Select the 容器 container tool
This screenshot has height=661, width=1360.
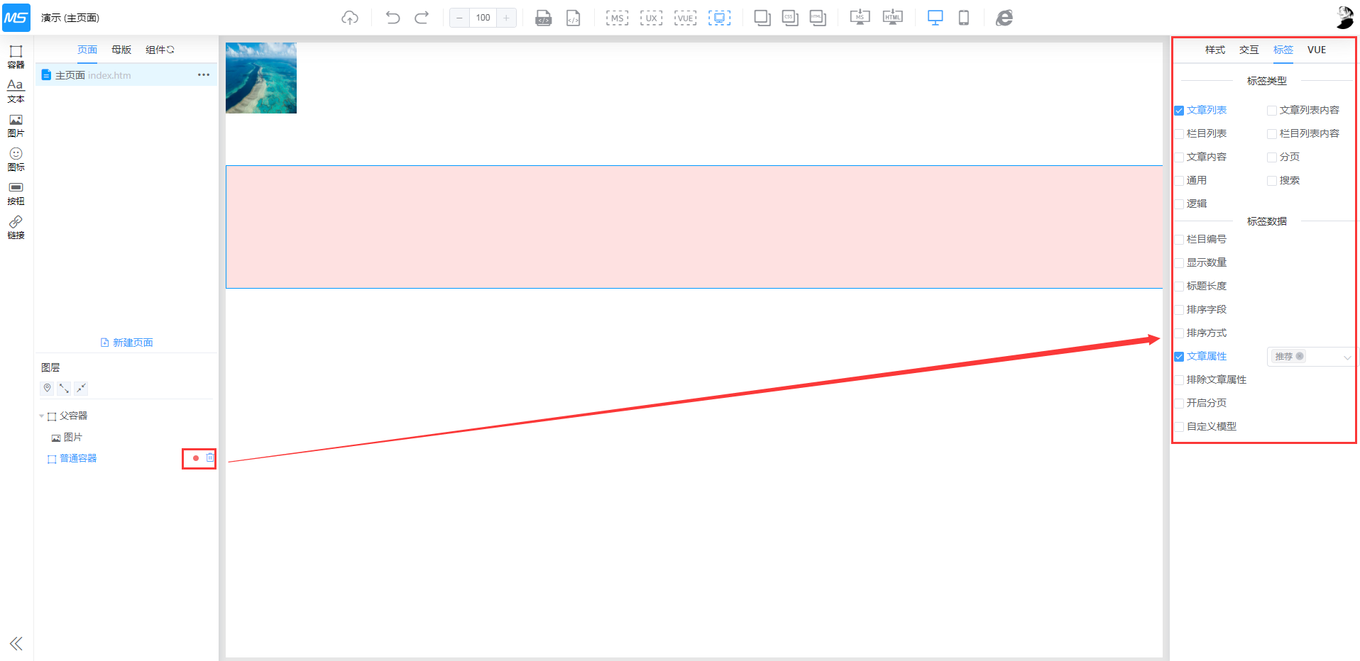click(16, 56)
